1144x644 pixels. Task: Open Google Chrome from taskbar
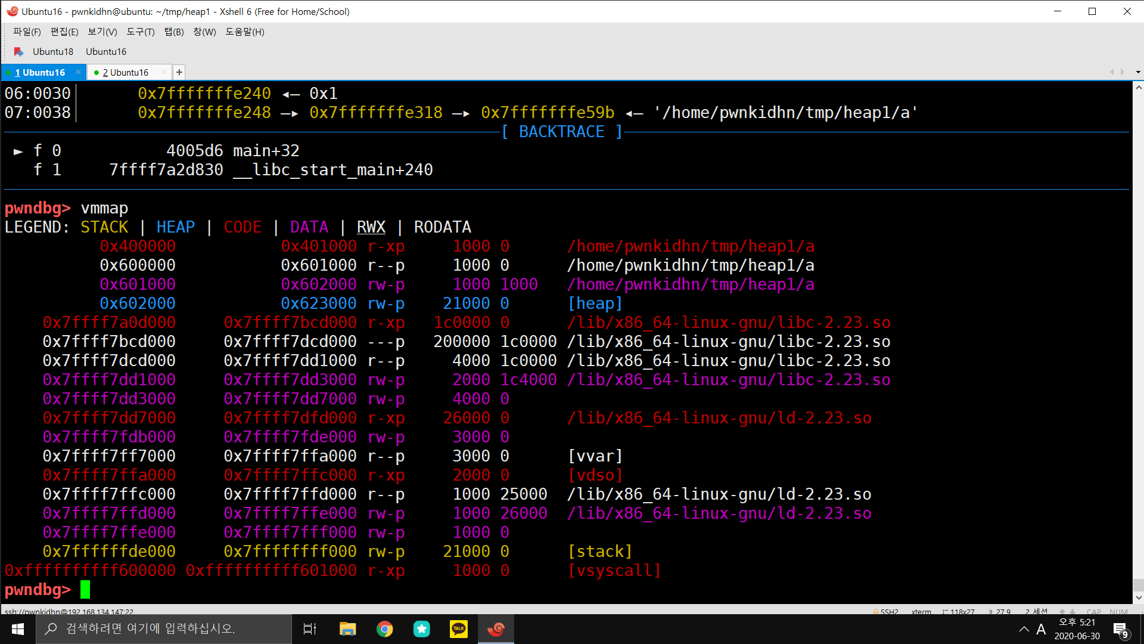385,629
